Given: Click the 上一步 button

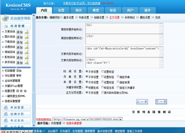Looking at the screenshot, I should (x=142, y=102).
